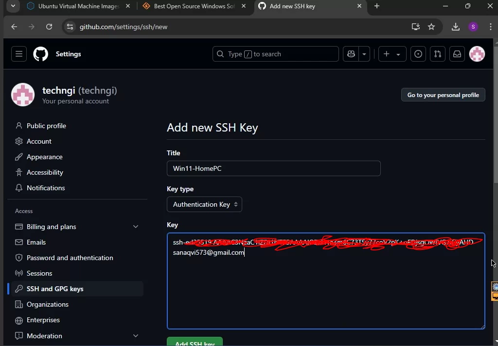The width and height of the screenshot is (498, 346).
Task: Open the Chrome profile S avatar
Action: tap(473, 27)
